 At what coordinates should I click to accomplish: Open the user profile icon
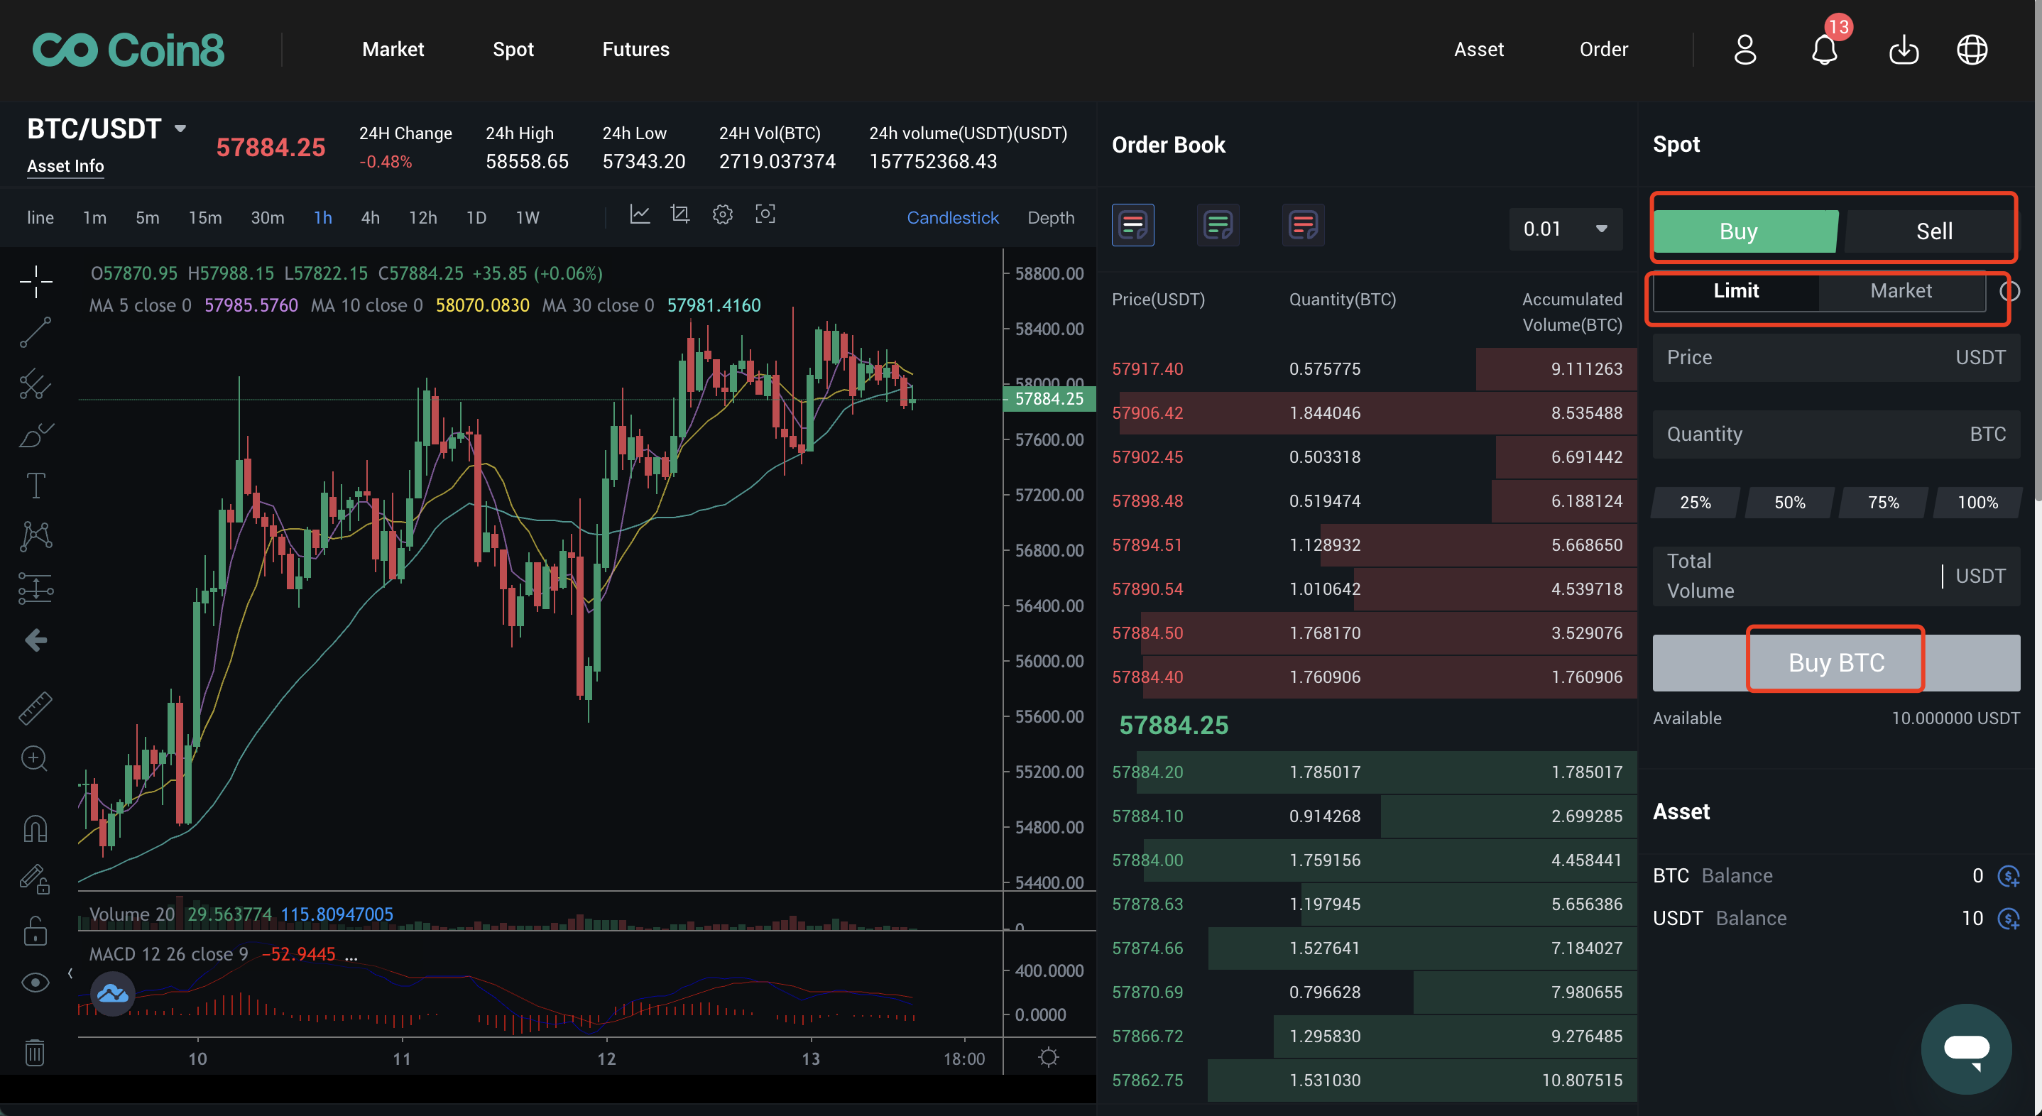pyautogui.click(x=1745, y=50)
